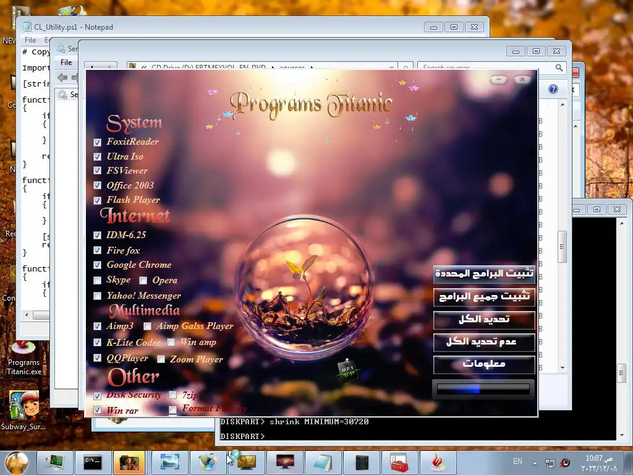
Task: Uncheck the Flash Player checkbox
Action: pyautogui.click(x=97, y=200)
